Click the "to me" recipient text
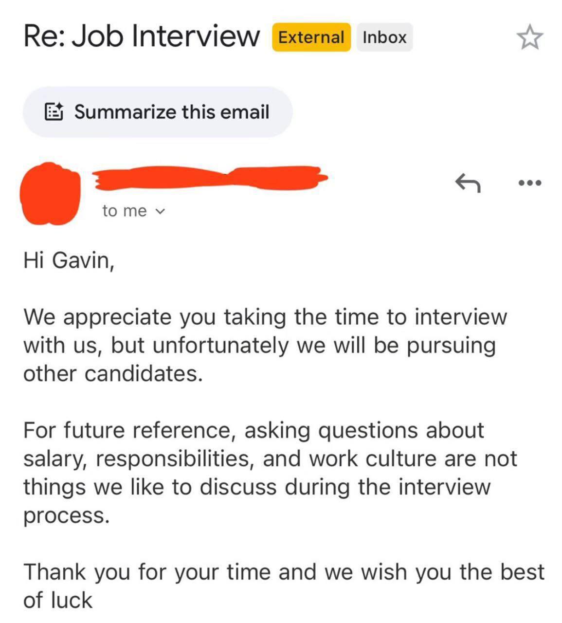Screen dimensions: 562x623 124,211
